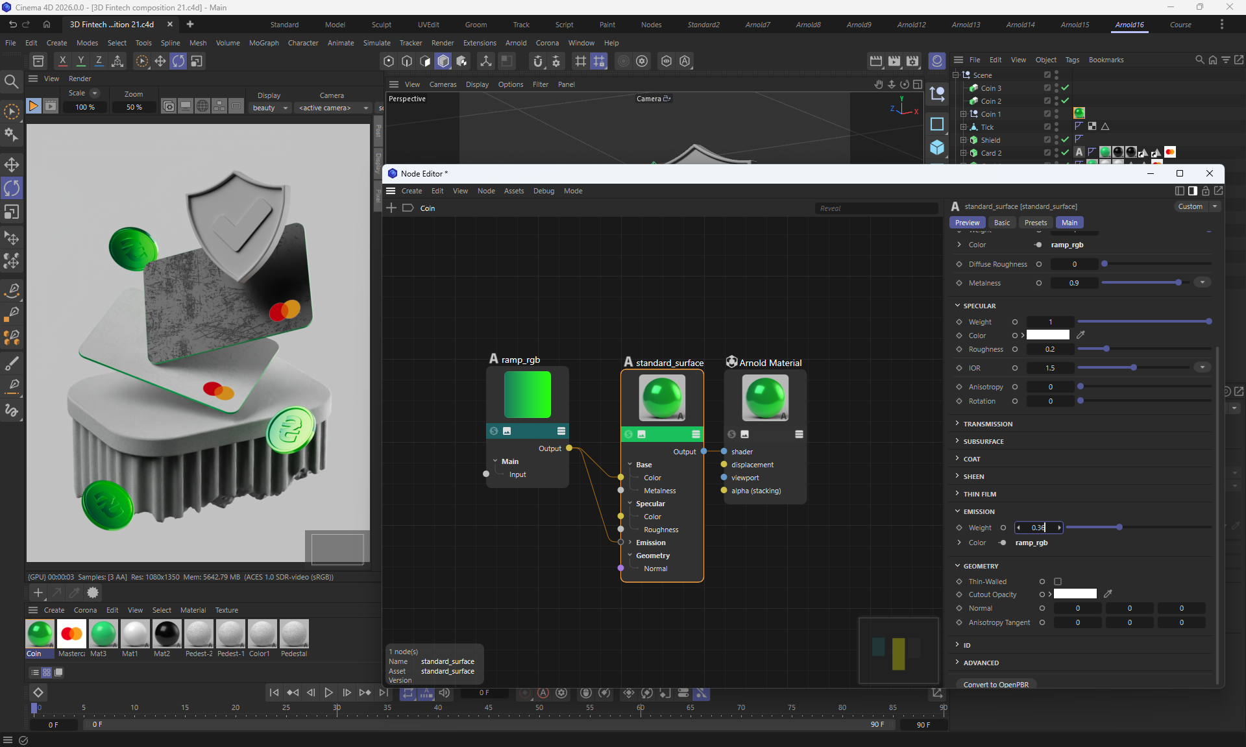
Task: Select the Rotate tool in left toolbar
Action: click(x=12, y=188)
